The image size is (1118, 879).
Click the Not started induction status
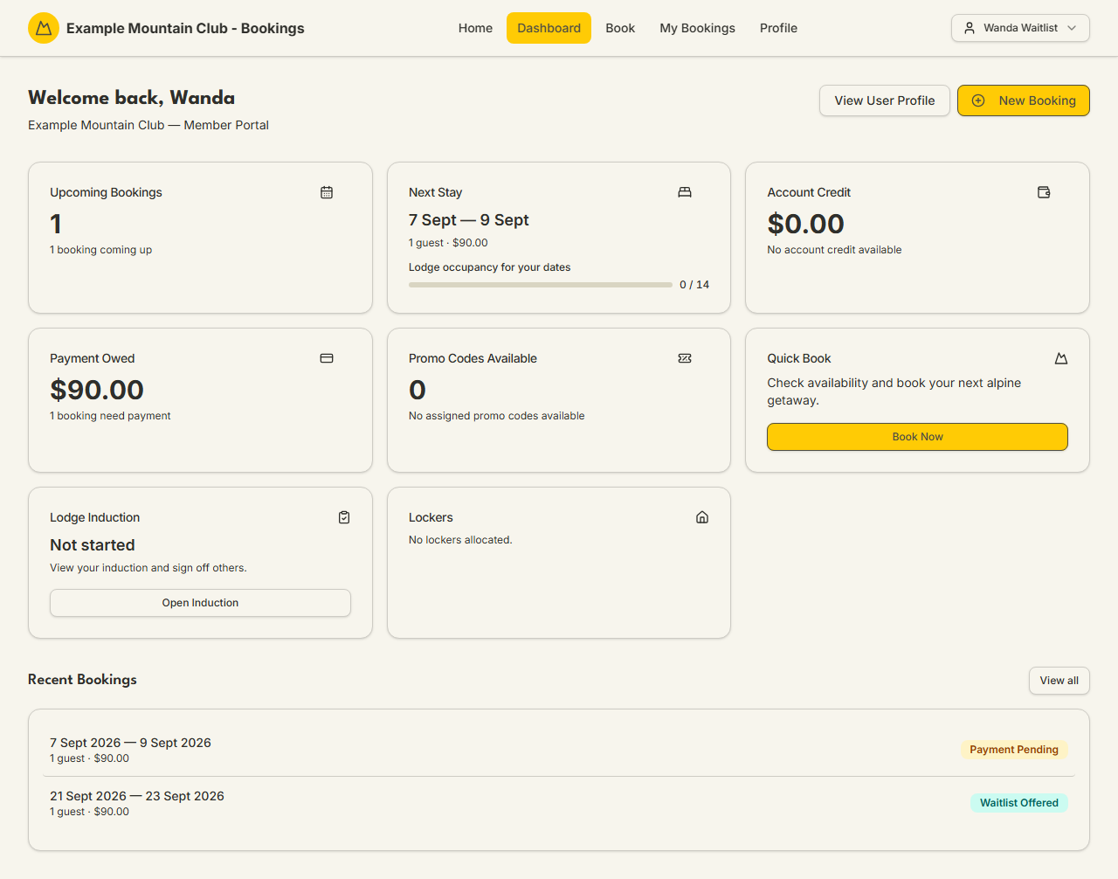click(93, 545)
